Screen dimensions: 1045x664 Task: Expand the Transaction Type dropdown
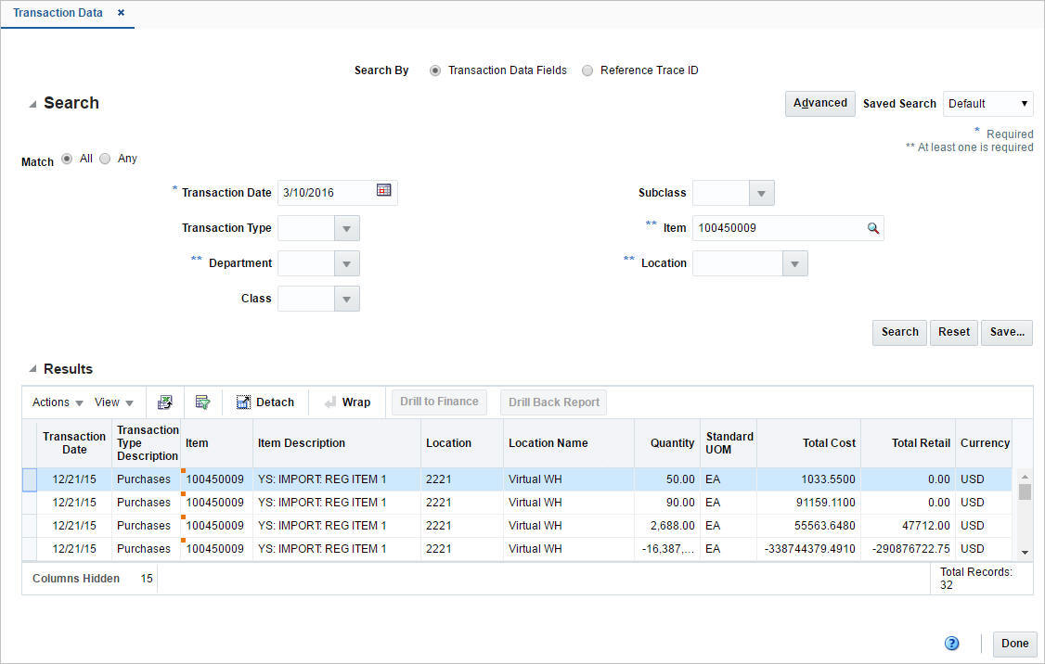pyautogui.click(x=346, y=227)
